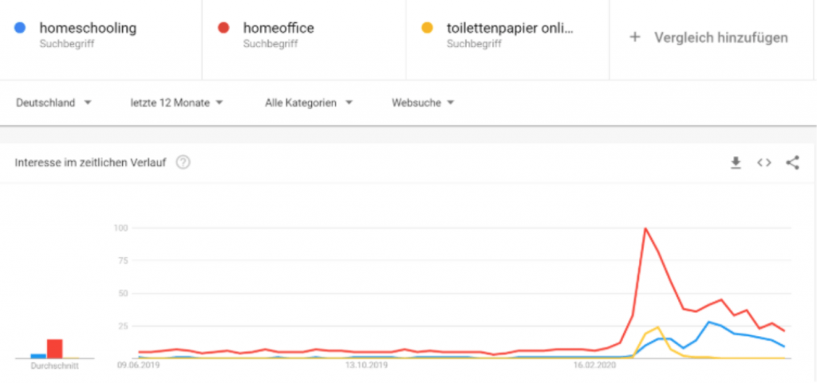The width and height of the screenshot is (817, 383).
Task: Click the blue Durchschnitt average bar
Action: click(x=38, y=356)
